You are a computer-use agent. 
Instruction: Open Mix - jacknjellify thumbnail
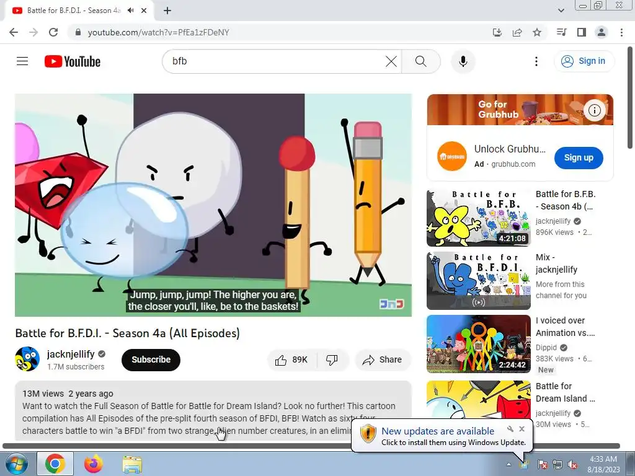click(478, 281)
